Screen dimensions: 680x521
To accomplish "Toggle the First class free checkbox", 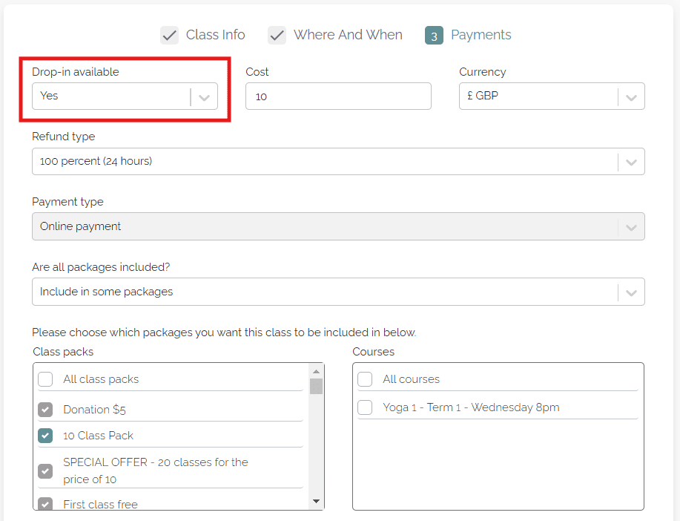I will pos(46,504).
